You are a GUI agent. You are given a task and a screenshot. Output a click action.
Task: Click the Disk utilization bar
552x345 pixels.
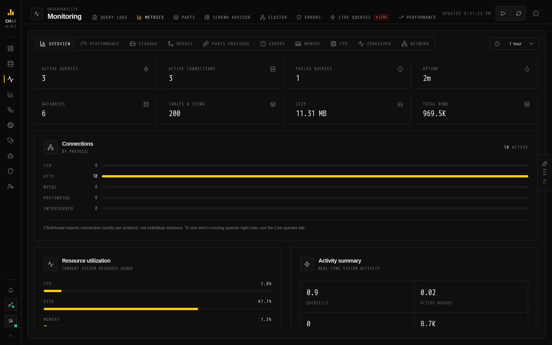pos(158,309)
